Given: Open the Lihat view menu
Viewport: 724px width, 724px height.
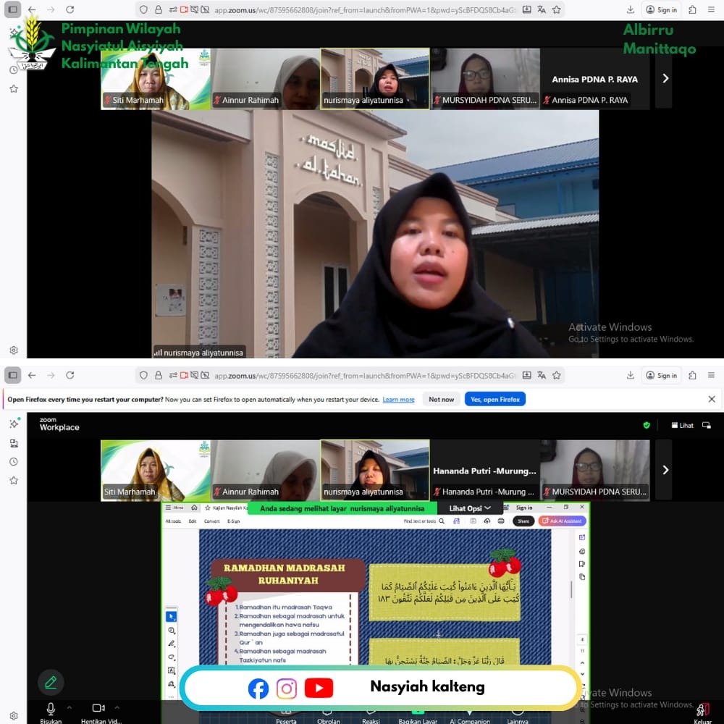Looking at the screenshot, I should (682, 425).
